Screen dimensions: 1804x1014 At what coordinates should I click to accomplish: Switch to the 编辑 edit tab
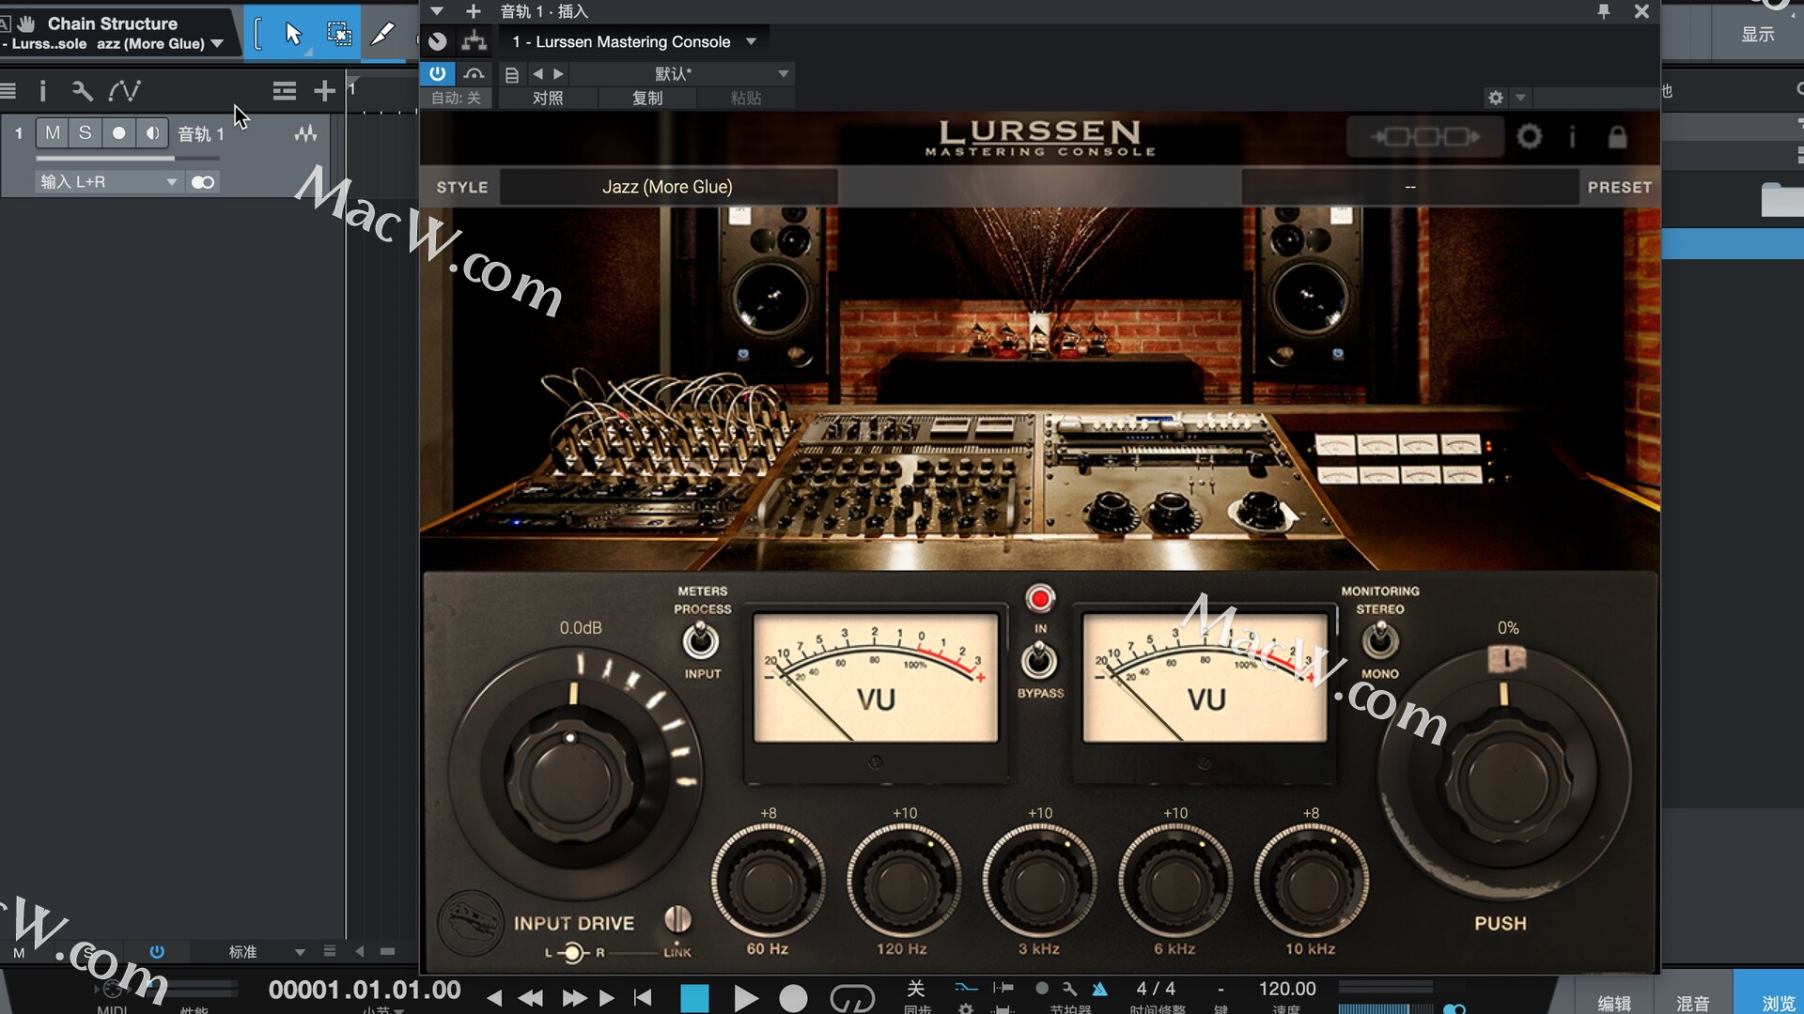1614,1003
